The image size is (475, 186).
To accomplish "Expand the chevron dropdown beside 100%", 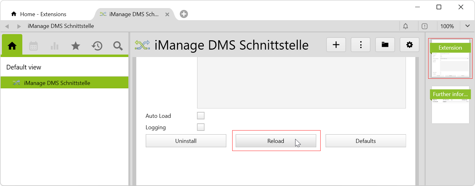I will pos(468,26).
